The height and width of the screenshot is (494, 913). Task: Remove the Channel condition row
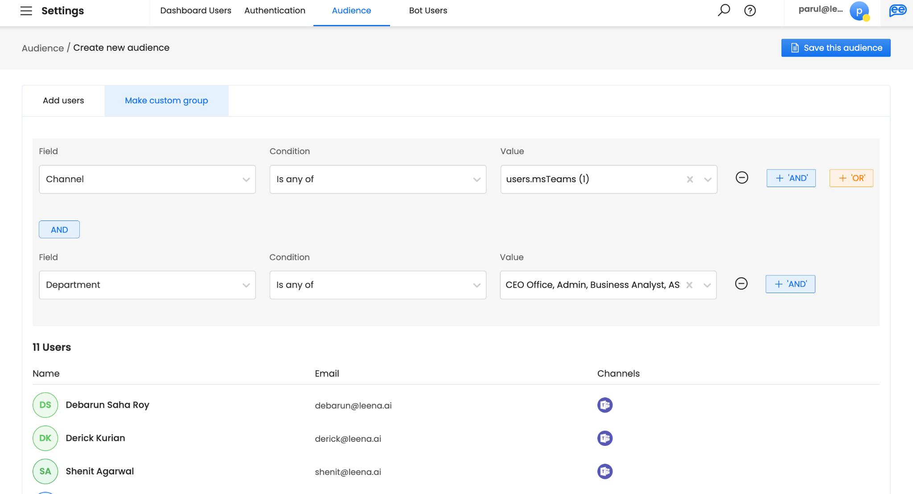click(742, 178)
